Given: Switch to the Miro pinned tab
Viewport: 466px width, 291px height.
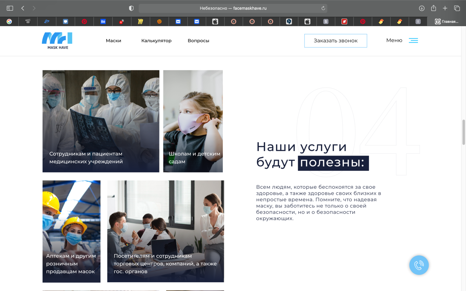Looking at the screenshot, I should 140,21.
